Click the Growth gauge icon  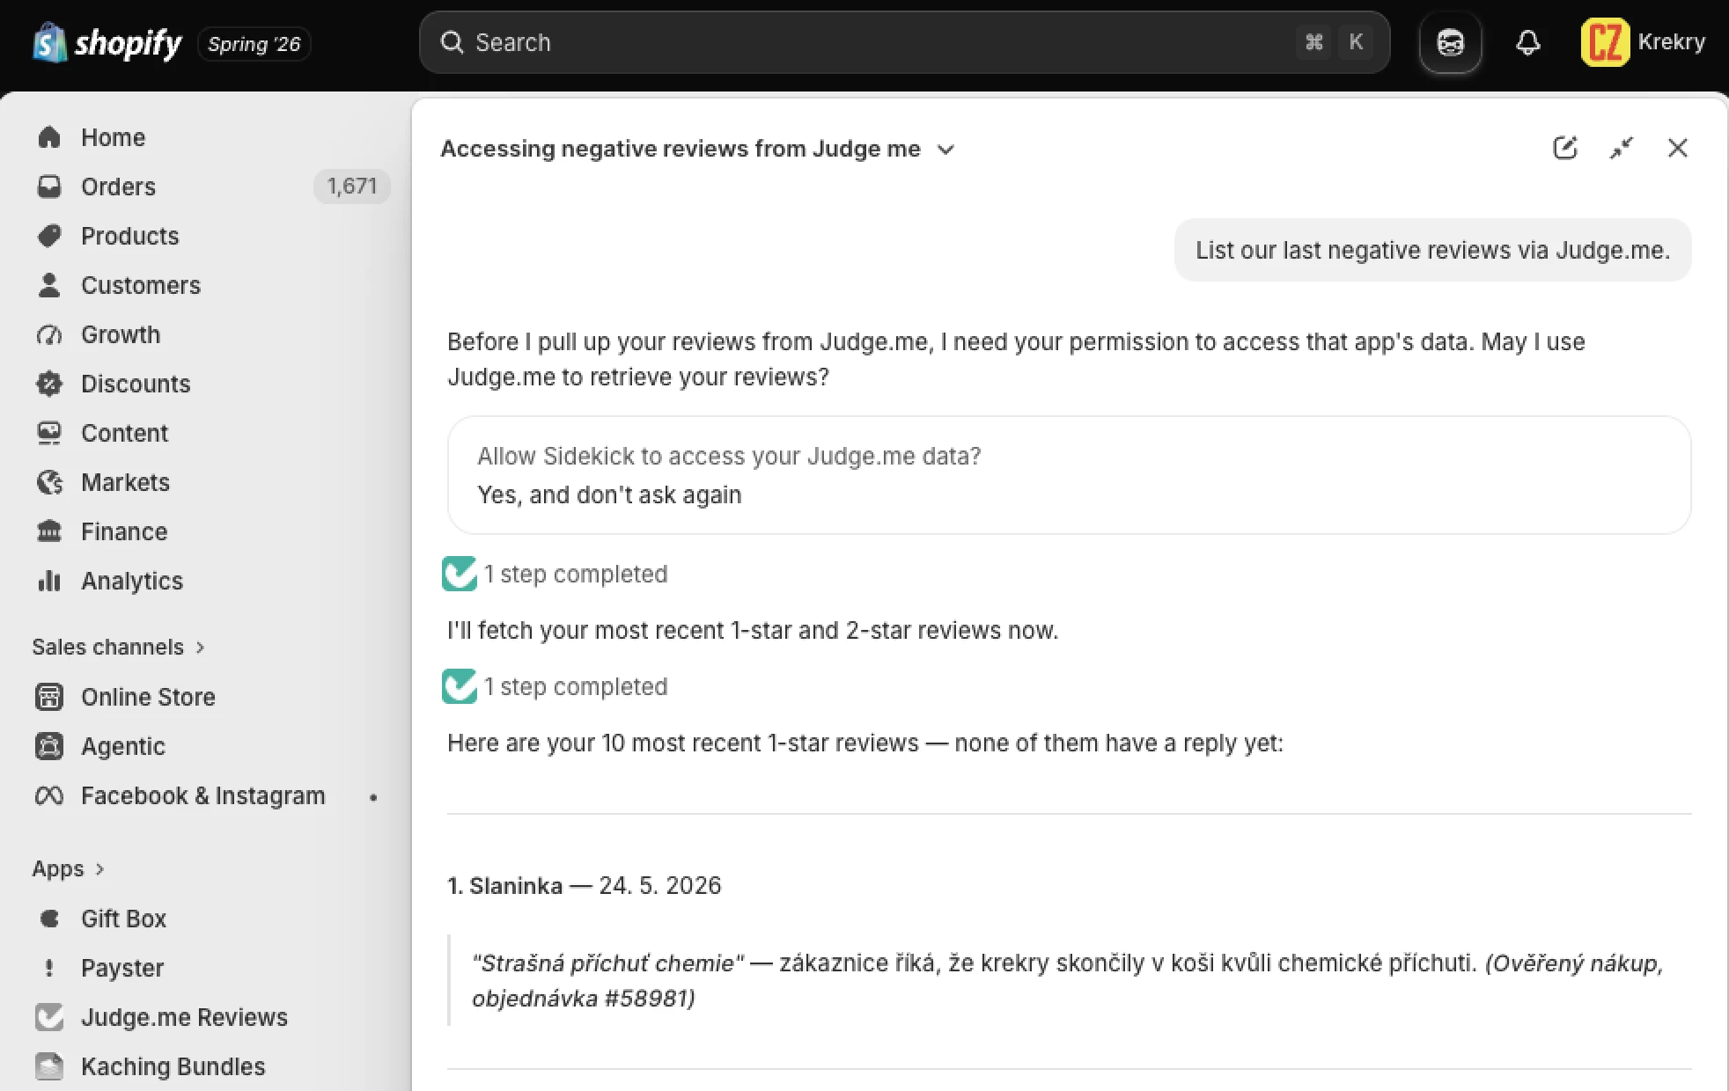tap(49, 334)
